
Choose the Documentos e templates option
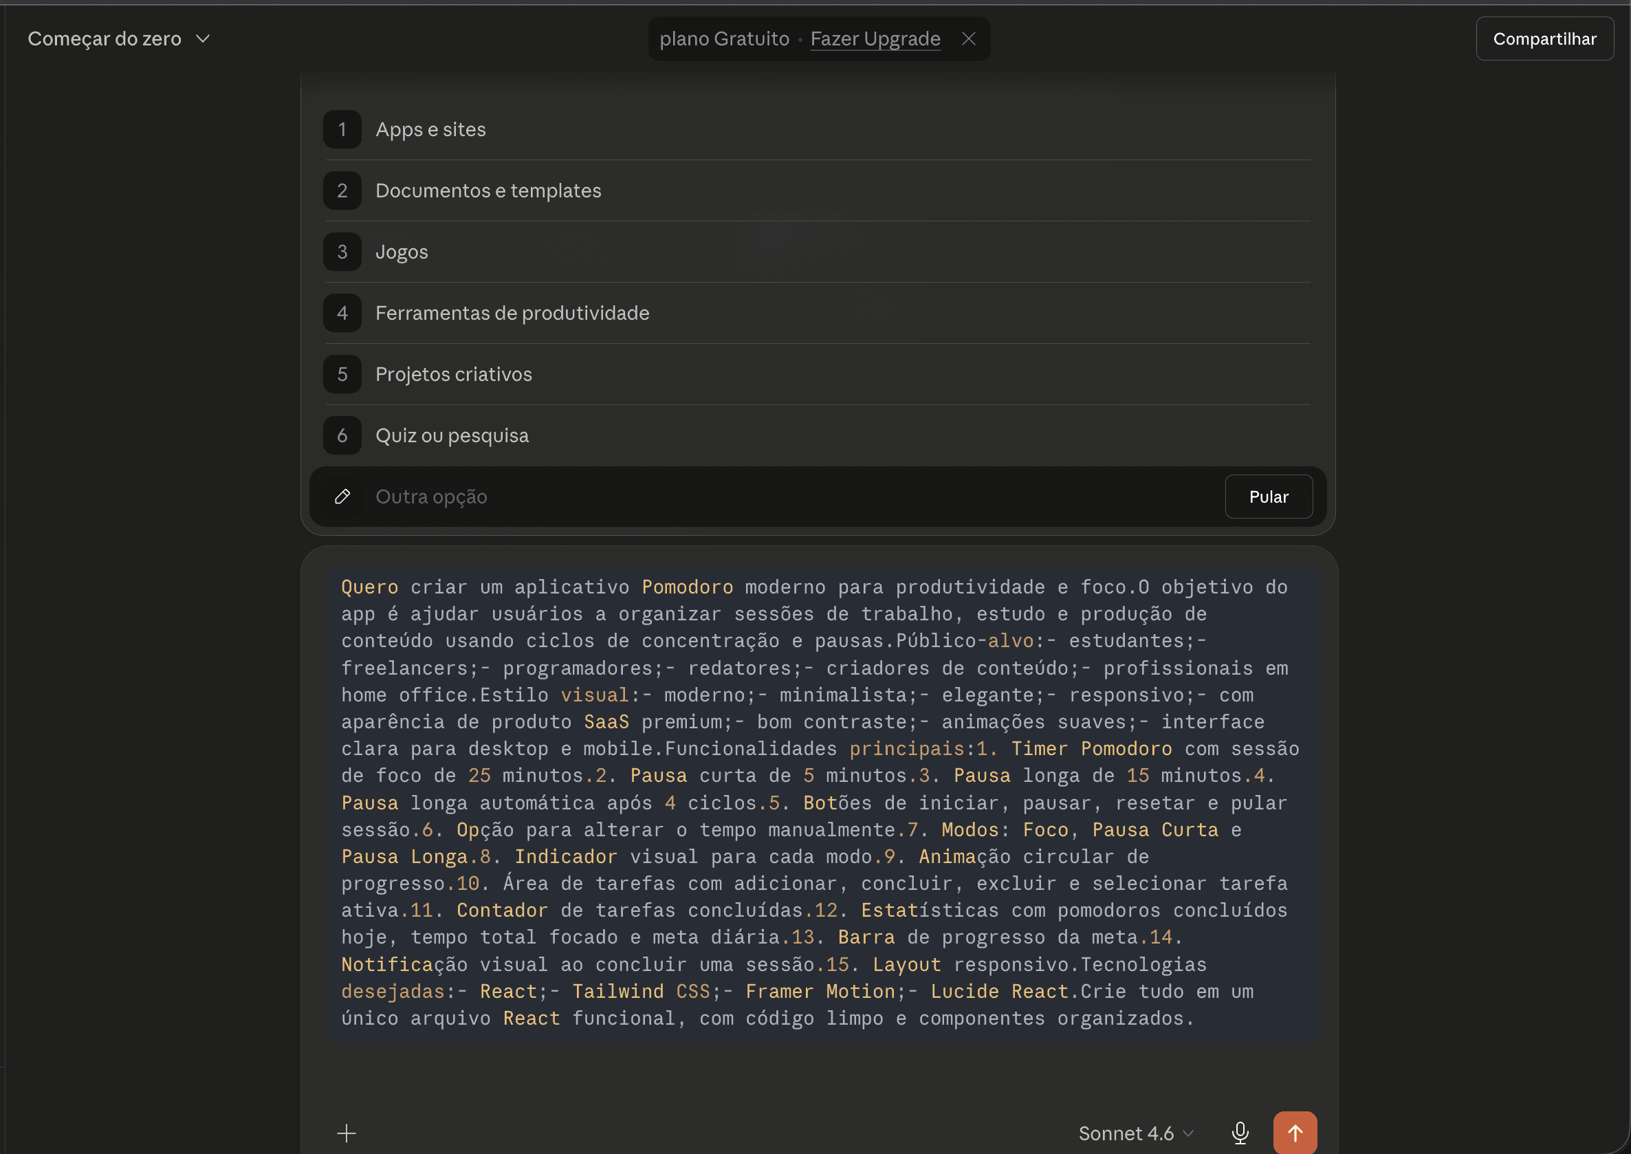[818, 190]
